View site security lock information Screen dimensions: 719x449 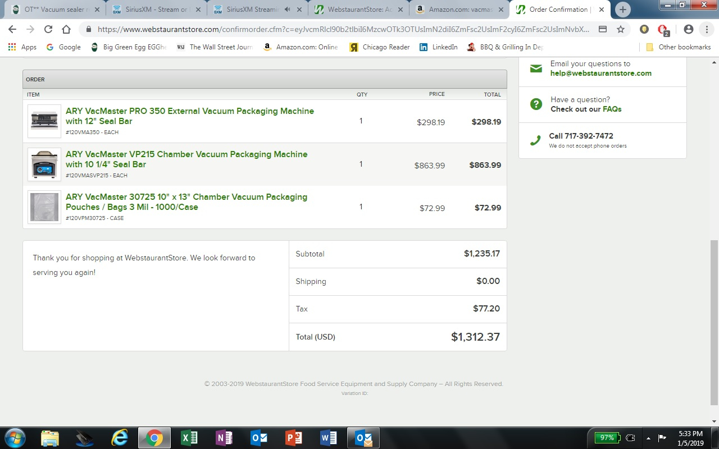89,29
